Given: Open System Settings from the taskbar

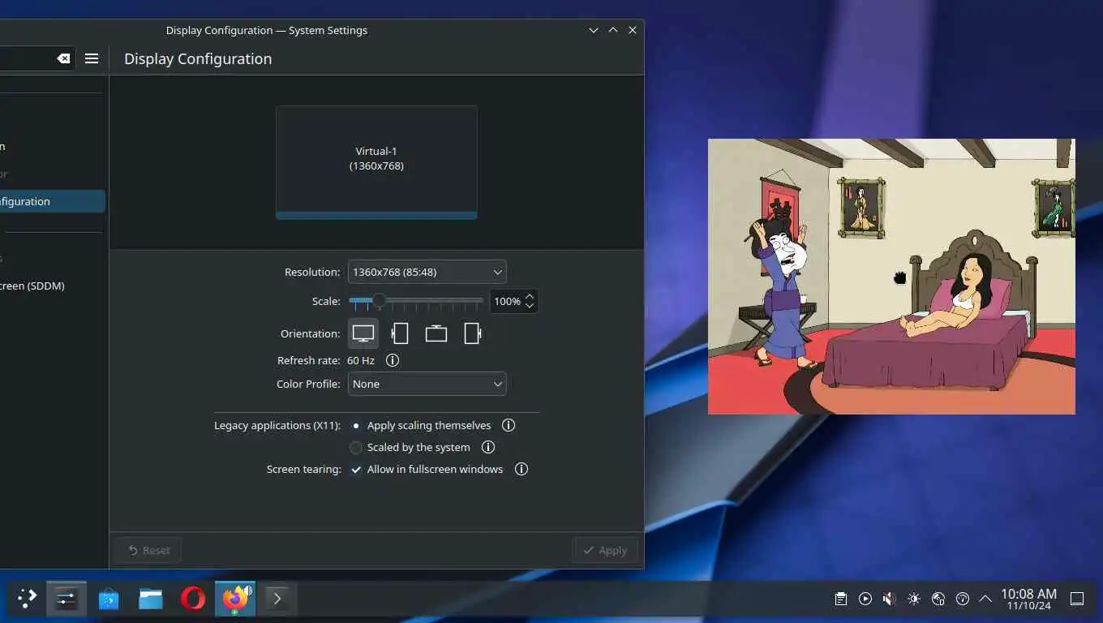Looking at the screenshot, I should pyautogui.click(x=67, y=599).
